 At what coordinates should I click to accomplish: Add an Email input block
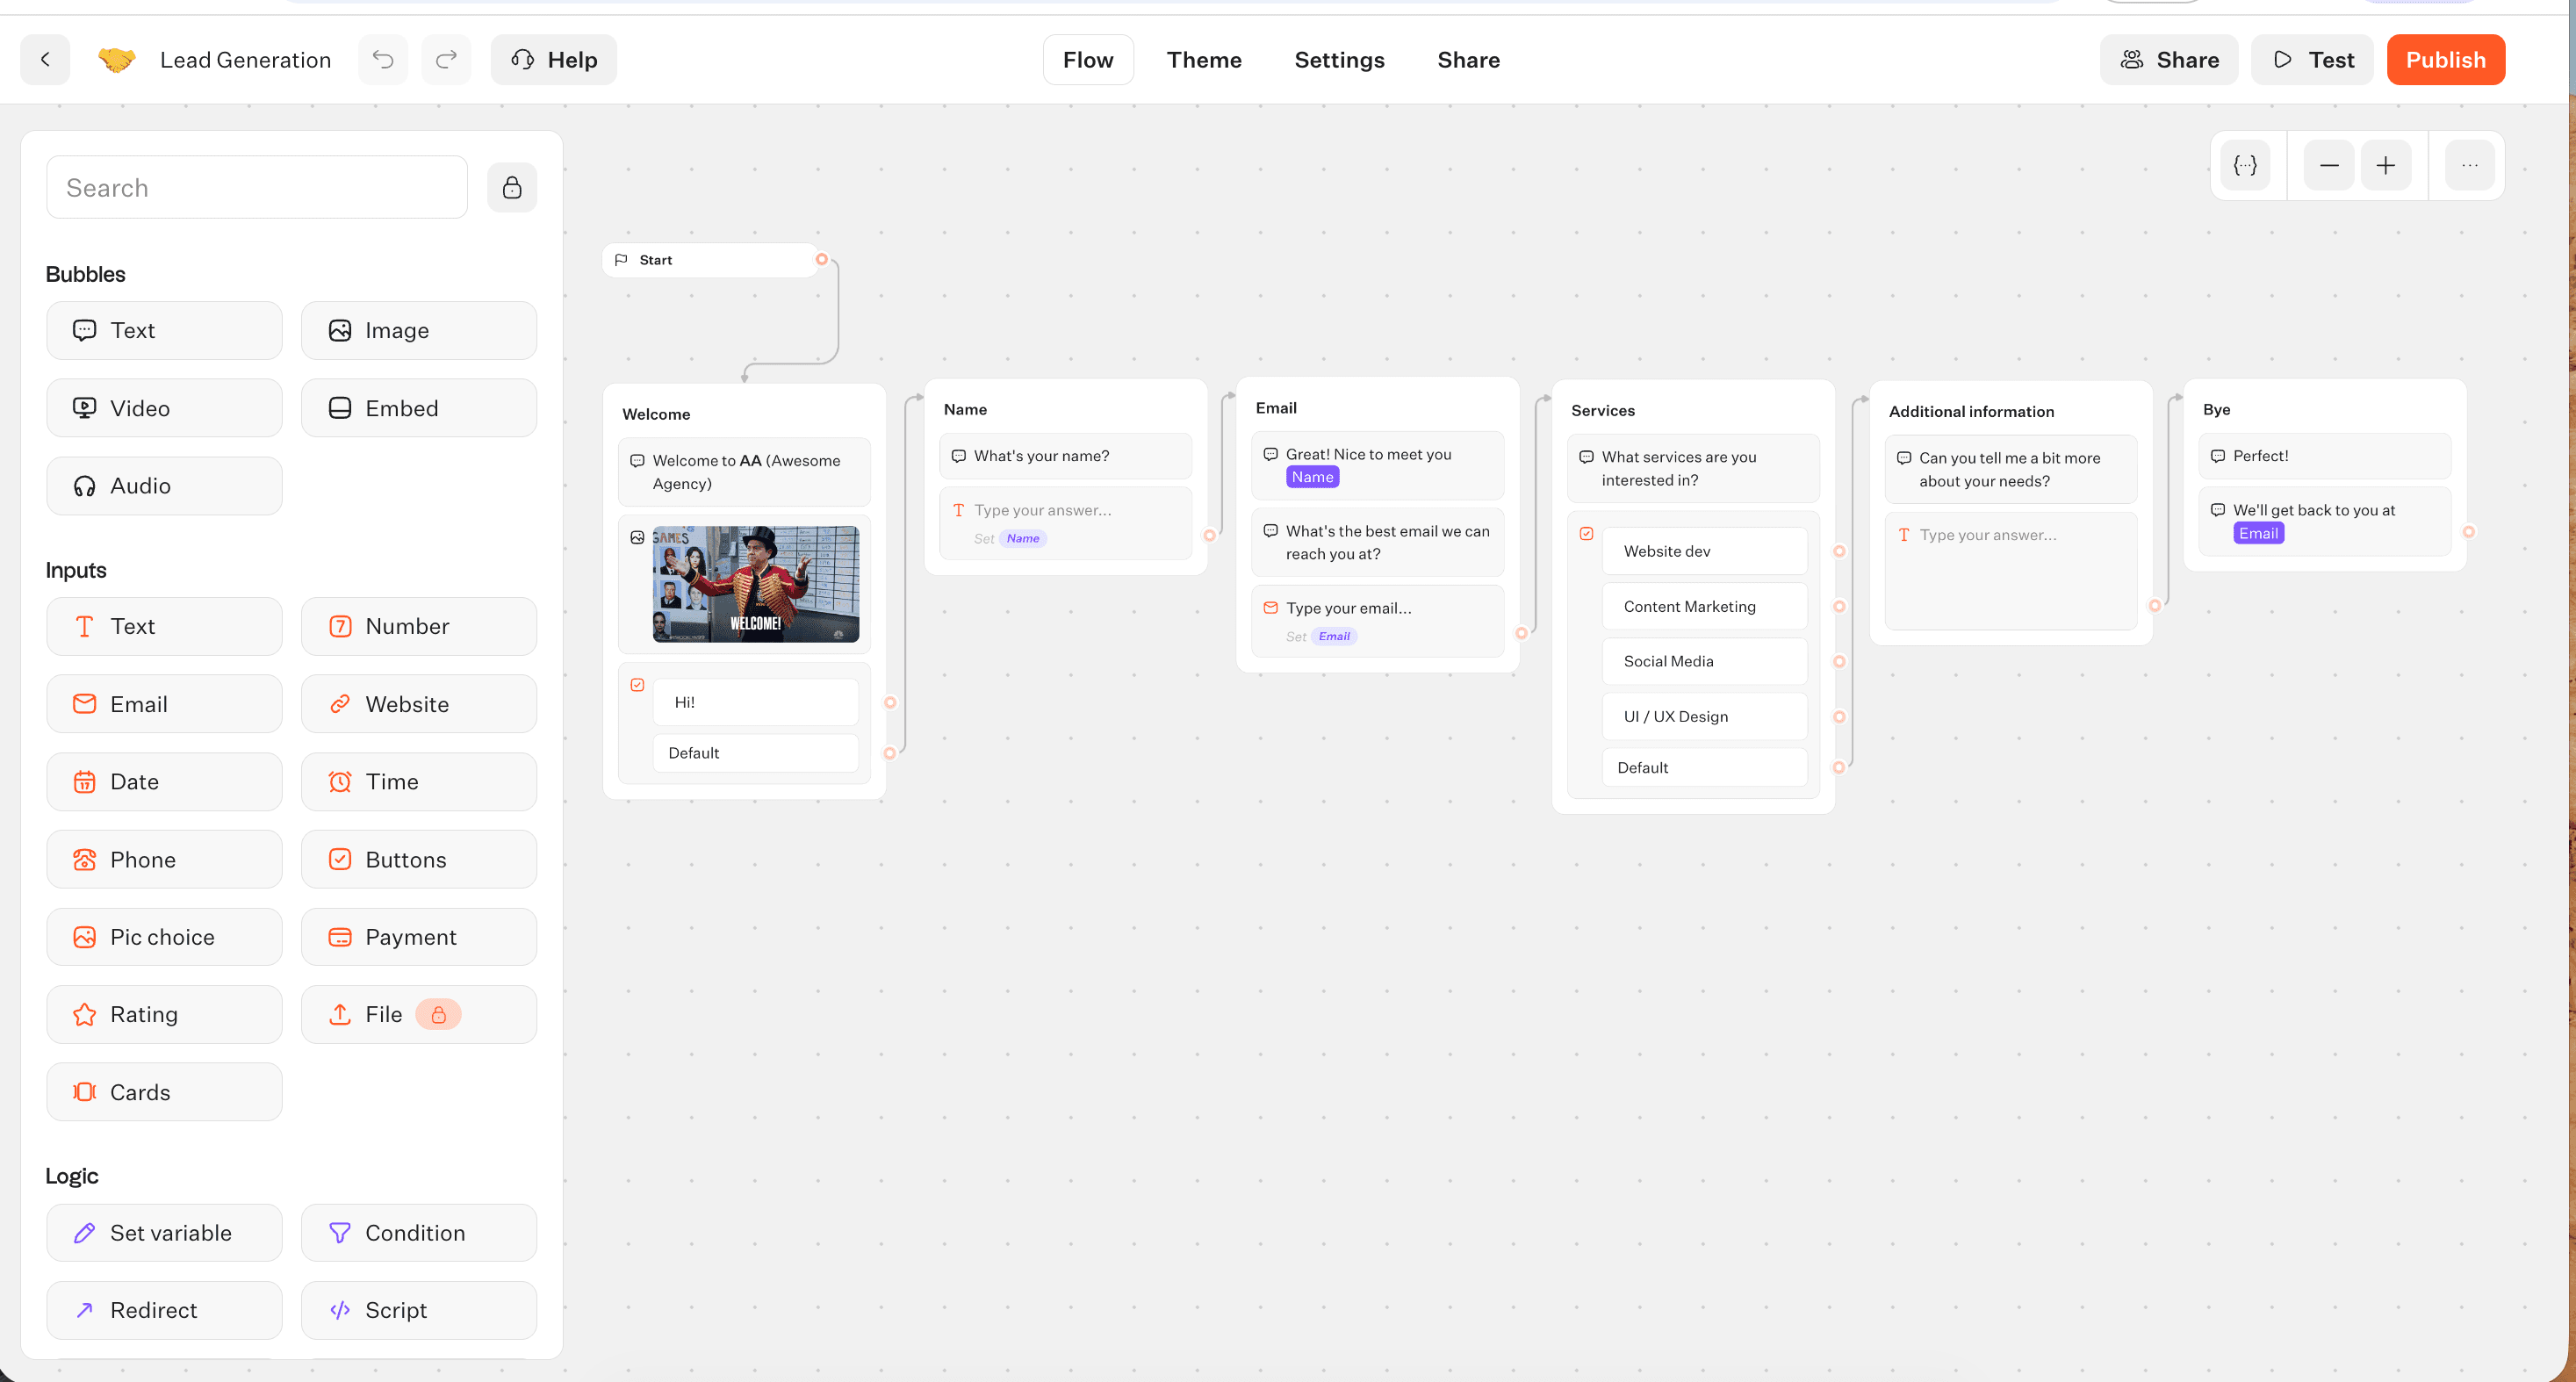point(164,704)
